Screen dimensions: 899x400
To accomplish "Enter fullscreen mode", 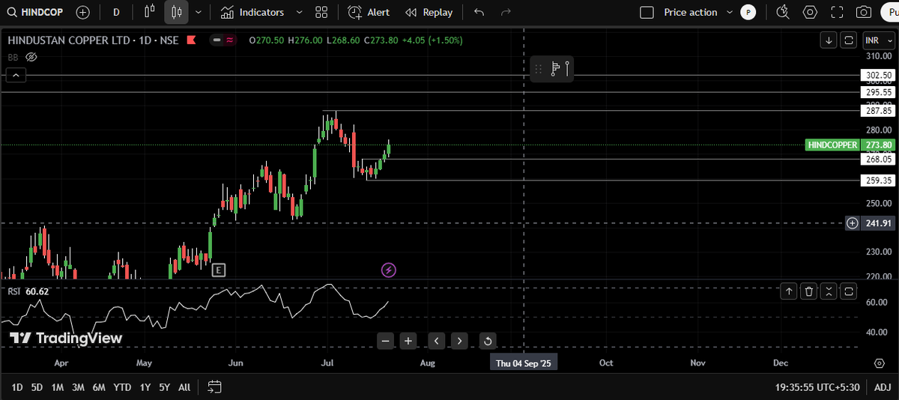I will pos(838,12).
